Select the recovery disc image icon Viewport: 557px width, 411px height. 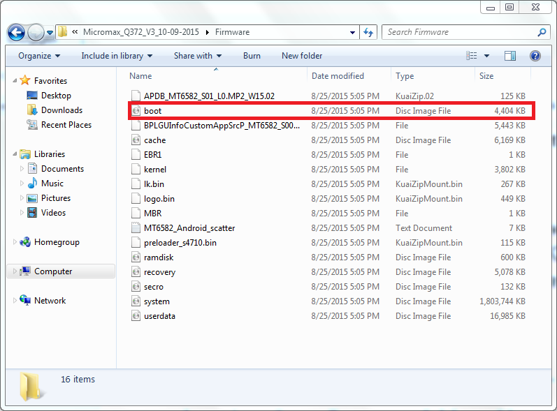(x=136, y=272)
